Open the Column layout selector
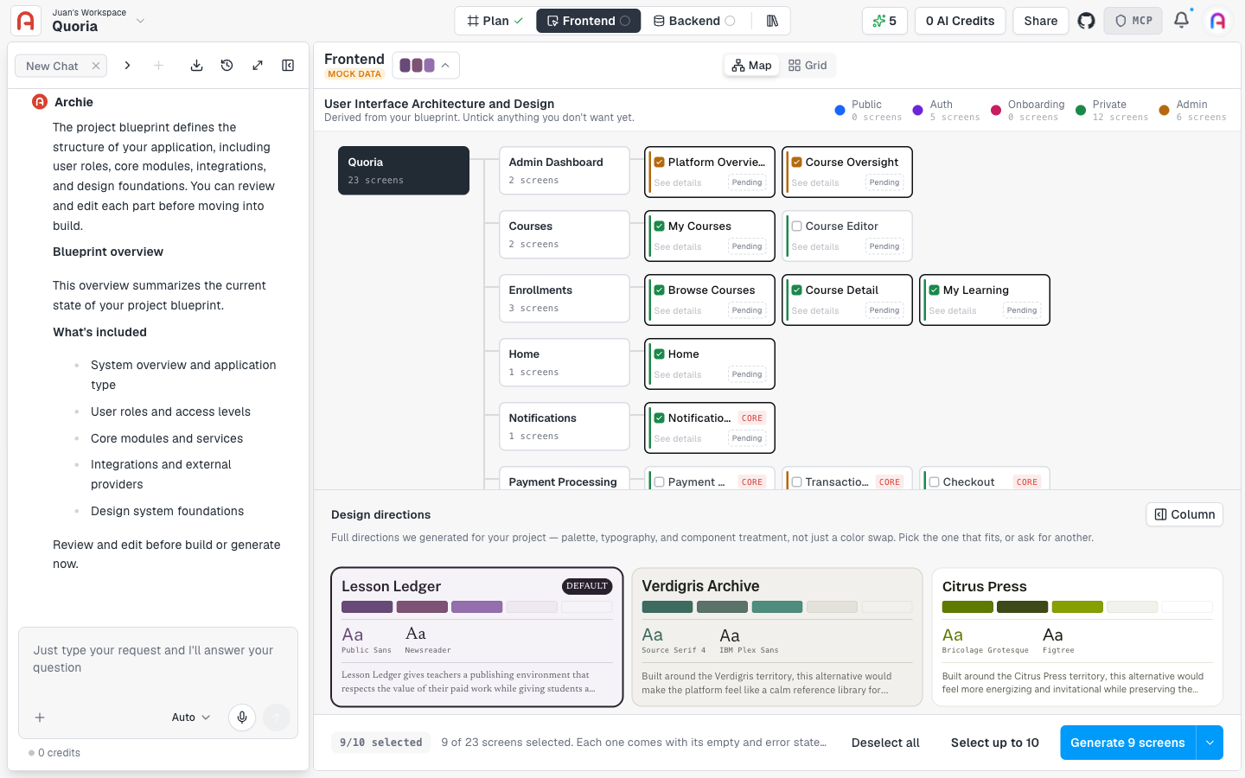 [1184, 514]
